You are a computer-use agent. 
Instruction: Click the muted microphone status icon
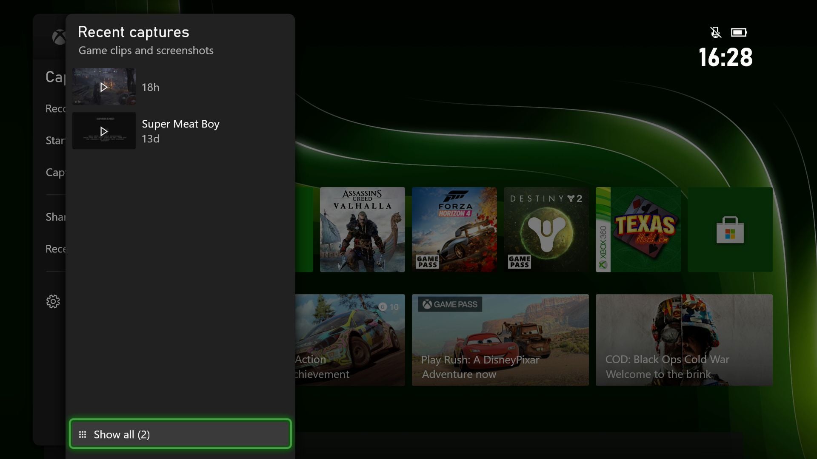[x=716, y=32]
